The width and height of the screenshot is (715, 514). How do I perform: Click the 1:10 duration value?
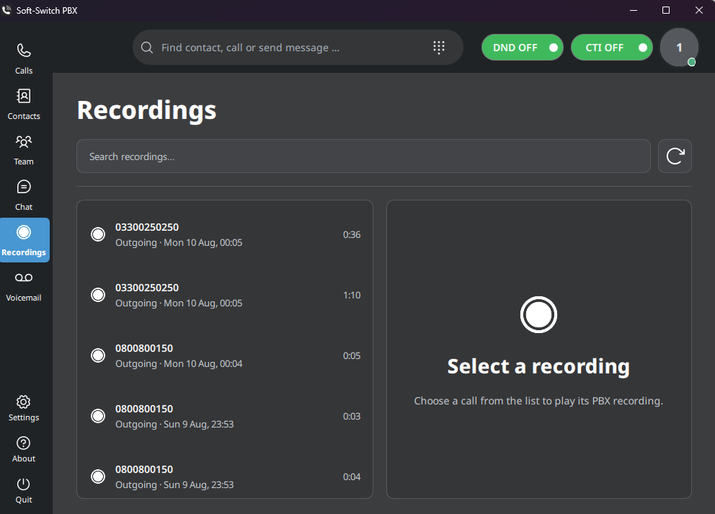coord(352,295)
